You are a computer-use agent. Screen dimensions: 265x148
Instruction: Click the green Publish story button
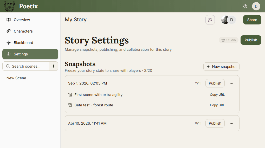(x=251, y=40)
